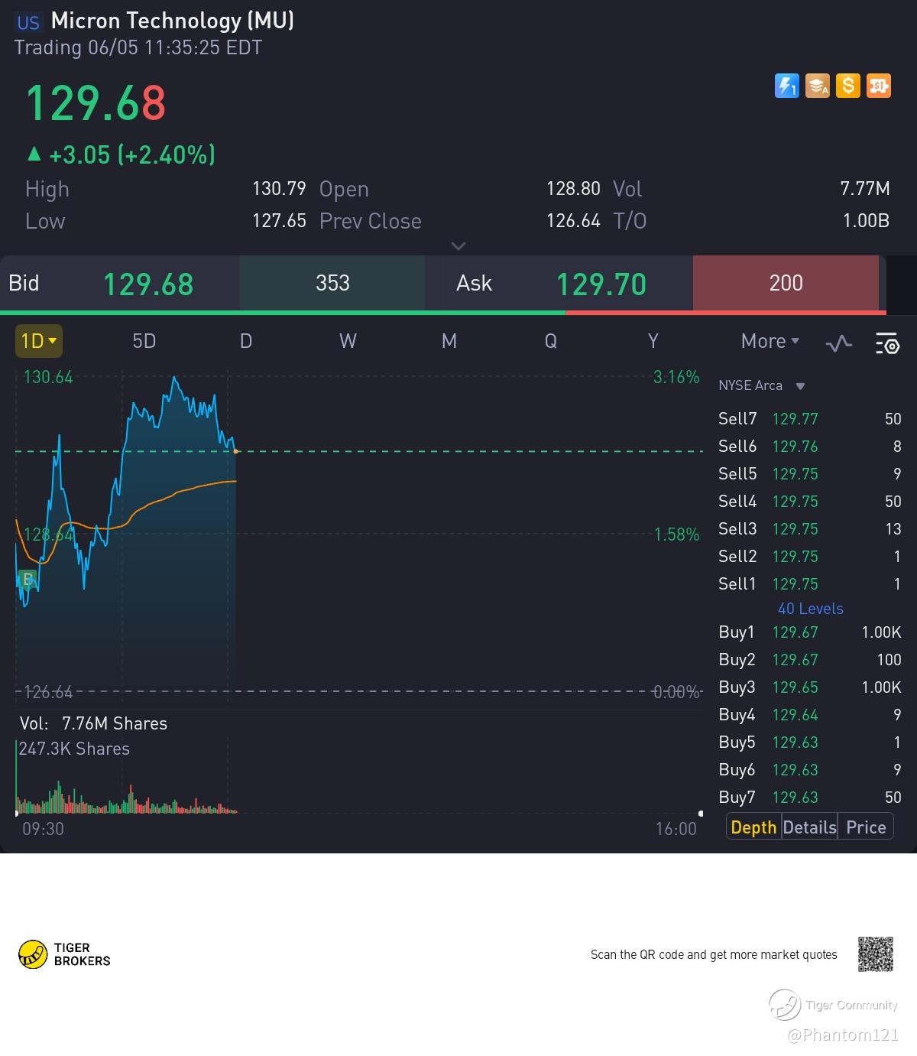Tap the @Phantom121 username
This screenshot has height=1056, width=917.
[x=843, y=1035]
